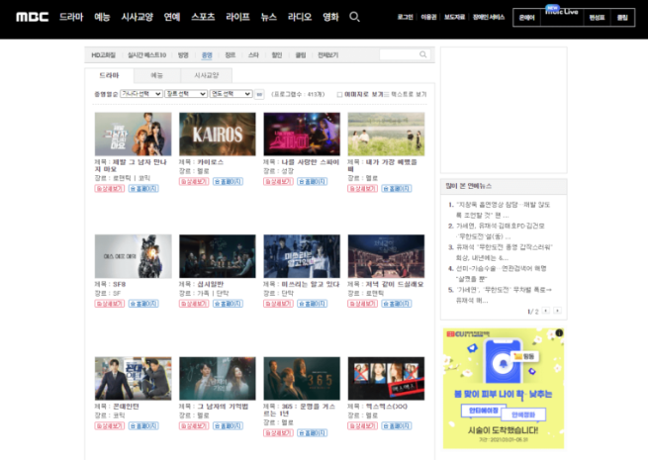
Task: Click the yellow spring skincare ad banner
Action: (504, 388)
